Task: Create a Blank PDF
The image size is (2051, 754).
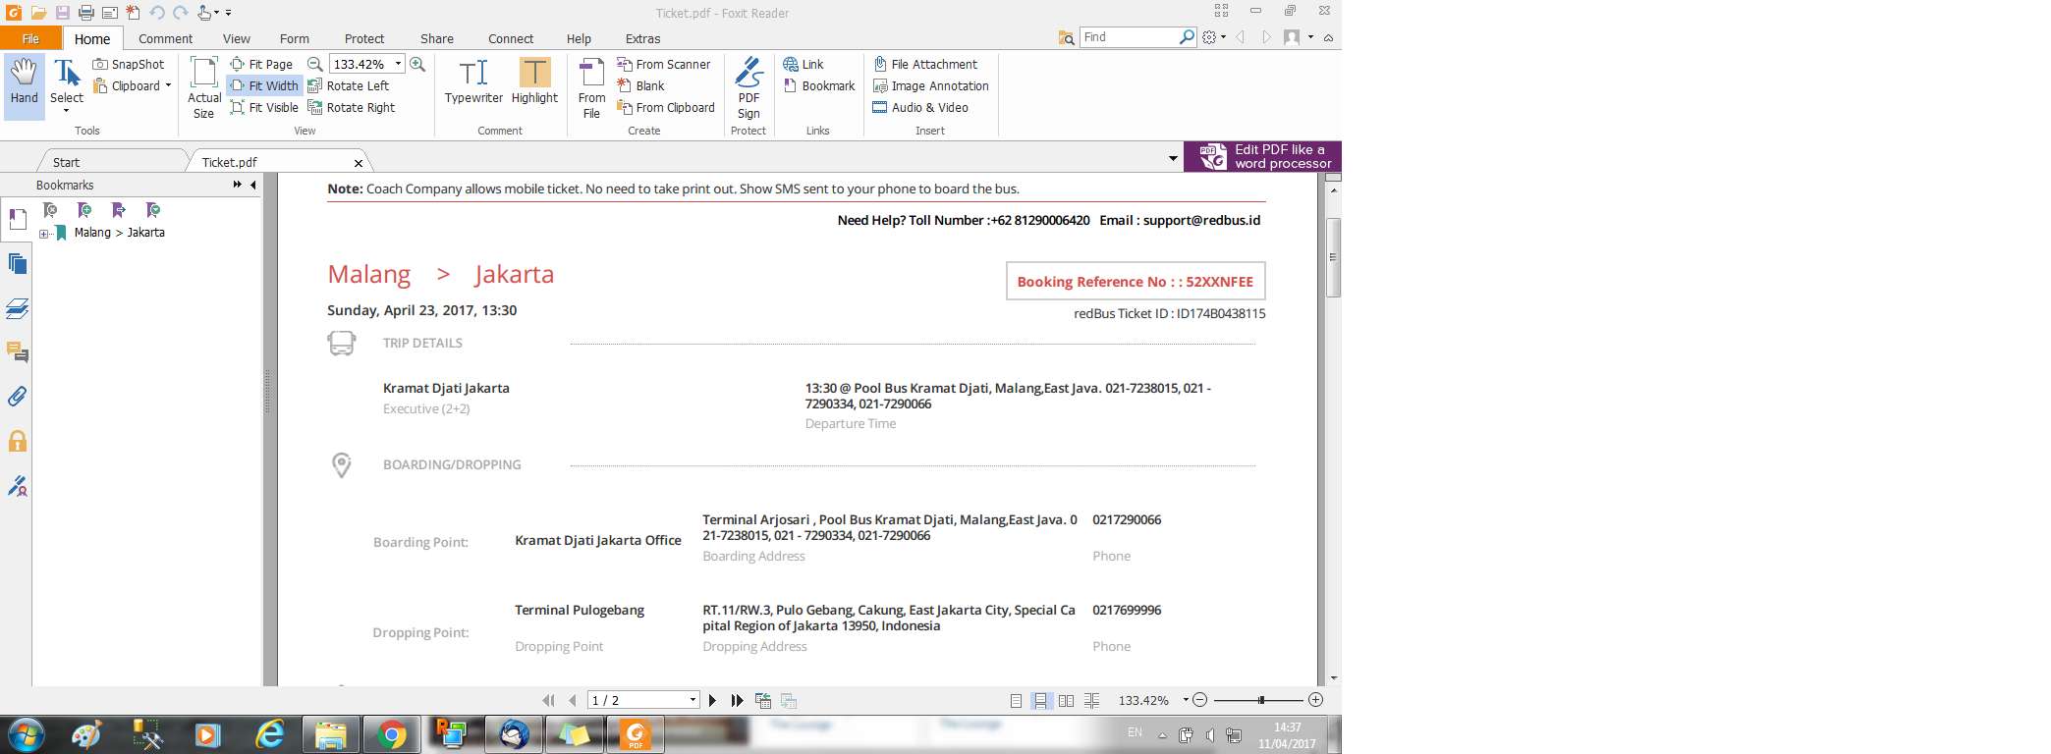Action: tap(640, 85)
